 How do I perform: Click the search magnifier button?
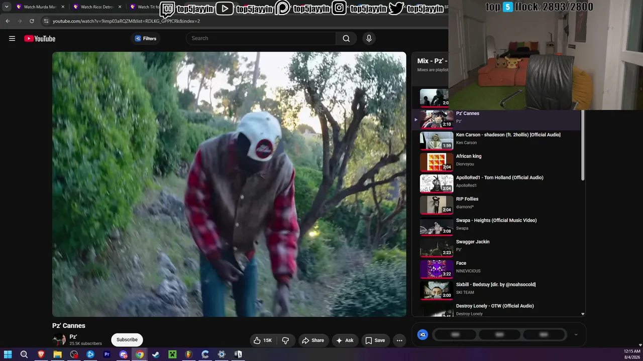346,39
